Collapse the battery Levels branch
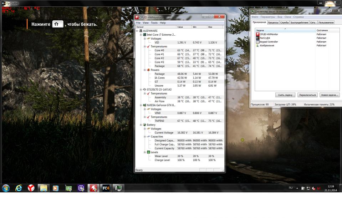342x218 pixels. tap(145, 152)
